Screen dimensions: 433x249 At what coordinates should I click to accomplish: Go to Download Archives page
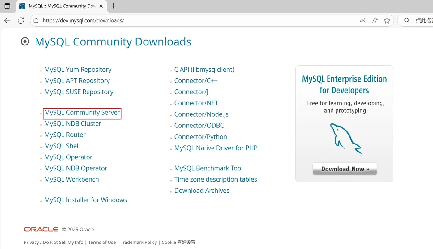[202, 191]
